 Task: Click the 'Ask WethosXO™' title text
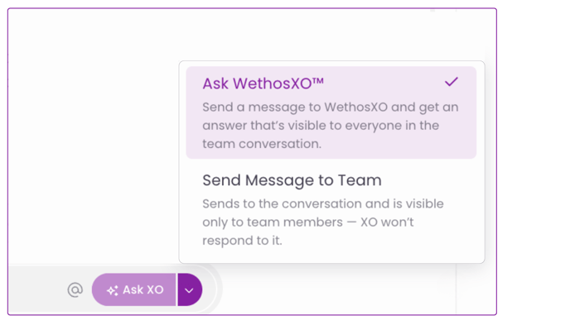pos(263,84)
